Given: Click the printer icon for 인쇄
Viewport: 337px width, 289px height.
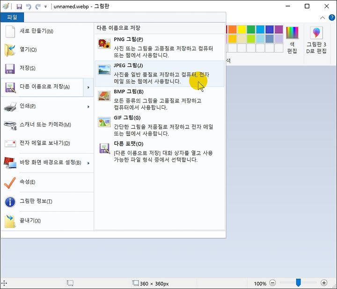Looking at the screenshot, I should tap(10, 107).
